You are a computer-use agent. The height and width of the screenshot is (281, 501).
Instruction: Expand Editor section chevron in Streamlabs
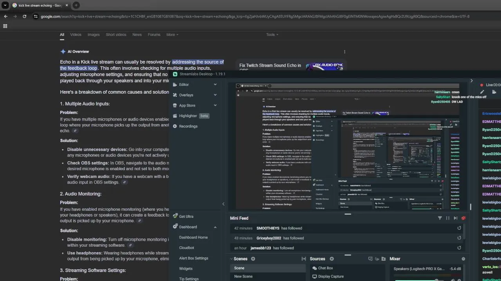215,85
